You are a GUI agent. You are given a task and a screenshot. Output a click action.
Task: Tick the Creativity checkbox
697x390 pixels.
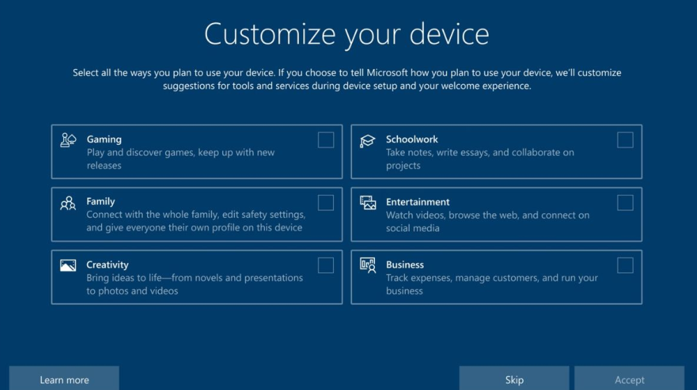[325, 265]
